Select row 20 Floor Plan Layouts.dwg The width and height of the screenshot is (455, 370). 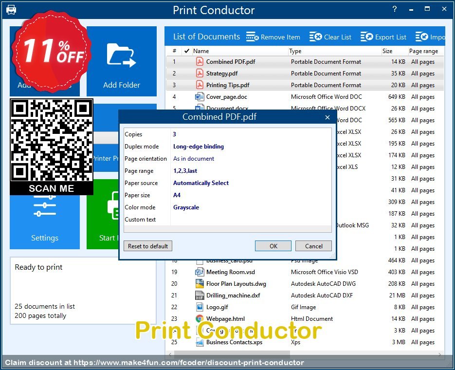[305, 283]
